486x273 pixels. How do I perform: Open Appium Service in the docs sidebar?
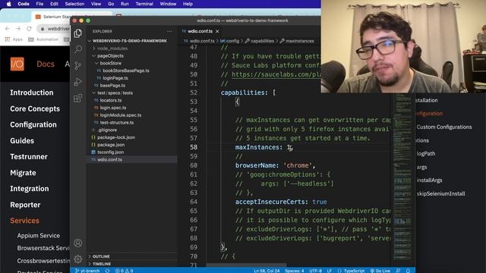(39, 236)
